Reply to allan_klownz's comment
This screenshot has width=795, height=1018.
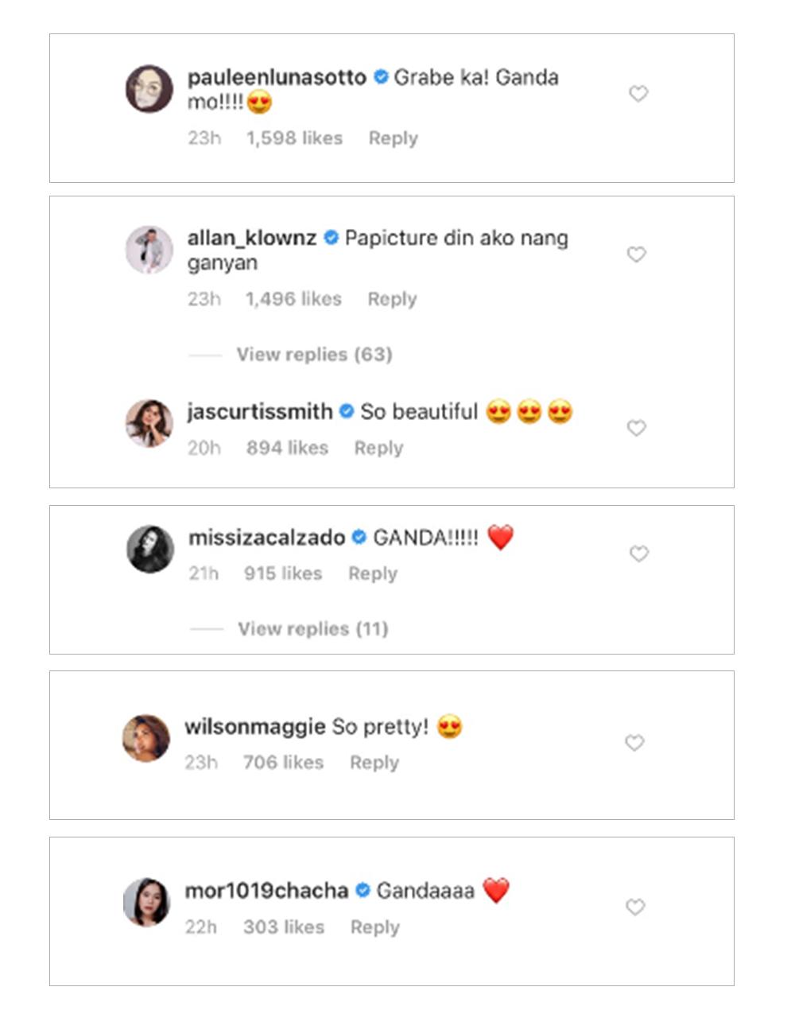click(392, 299)
